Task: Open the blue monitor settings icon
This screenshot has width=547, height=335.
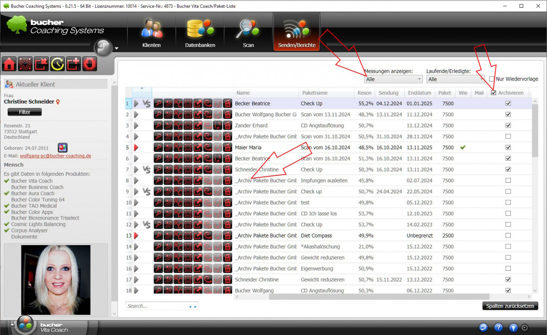Action: 483,327
